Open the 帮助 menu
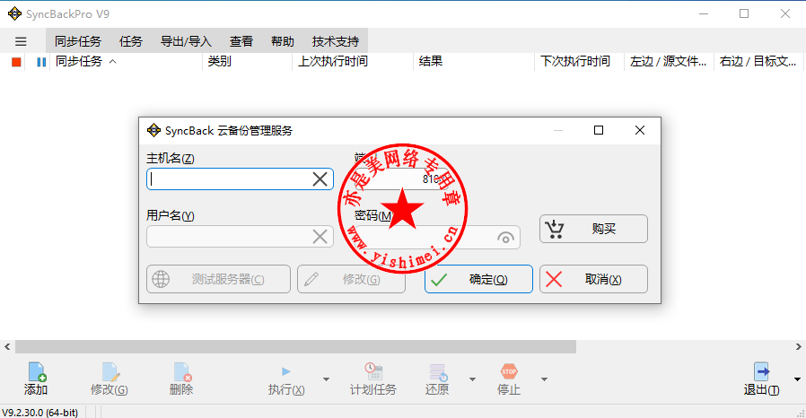This screenshot has width=806, height=418. point(282,41)
